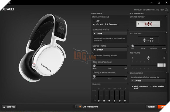
Task: Open Product Information and Help icon
Action: [x=167, y=10]
